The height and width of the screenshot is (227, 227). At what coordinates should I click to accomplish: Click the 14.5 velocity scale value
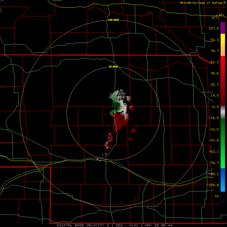pyautogui.click(x=215, y=96)
